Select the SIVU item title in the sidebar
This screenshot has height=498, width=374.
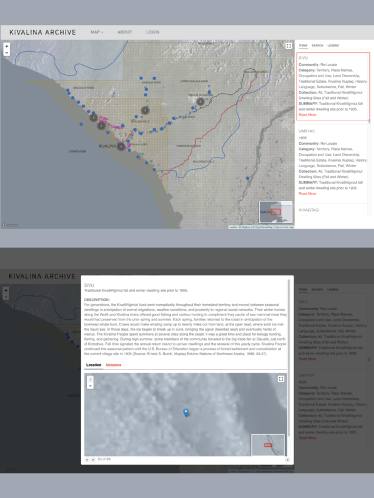tap(303, 58)
